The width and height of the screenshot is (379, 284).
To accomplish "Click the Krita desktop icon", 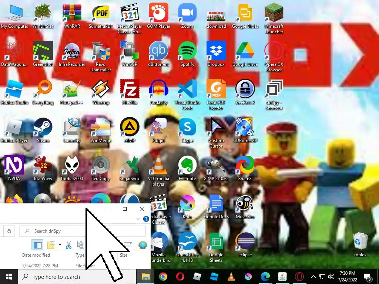I will tap(187, 207).
